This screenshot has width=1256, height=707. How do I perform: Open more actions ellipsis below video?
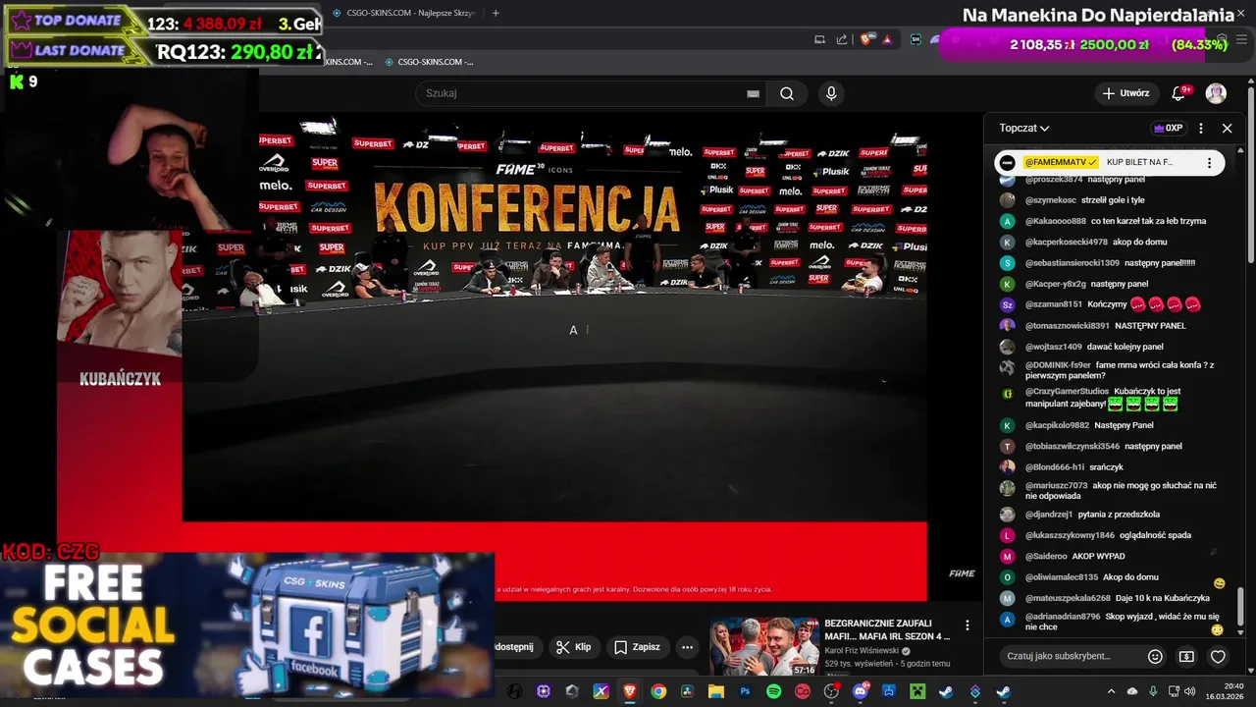pyautogui.click(x=687, y=647)
